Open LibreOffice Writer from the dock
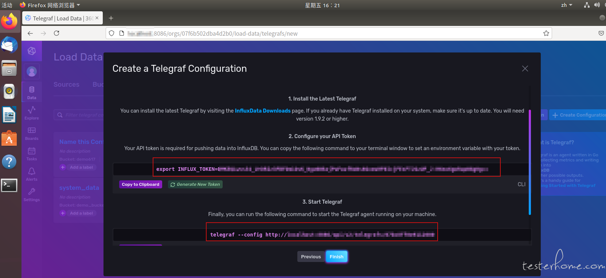606x278 pixels. [9, 115]
